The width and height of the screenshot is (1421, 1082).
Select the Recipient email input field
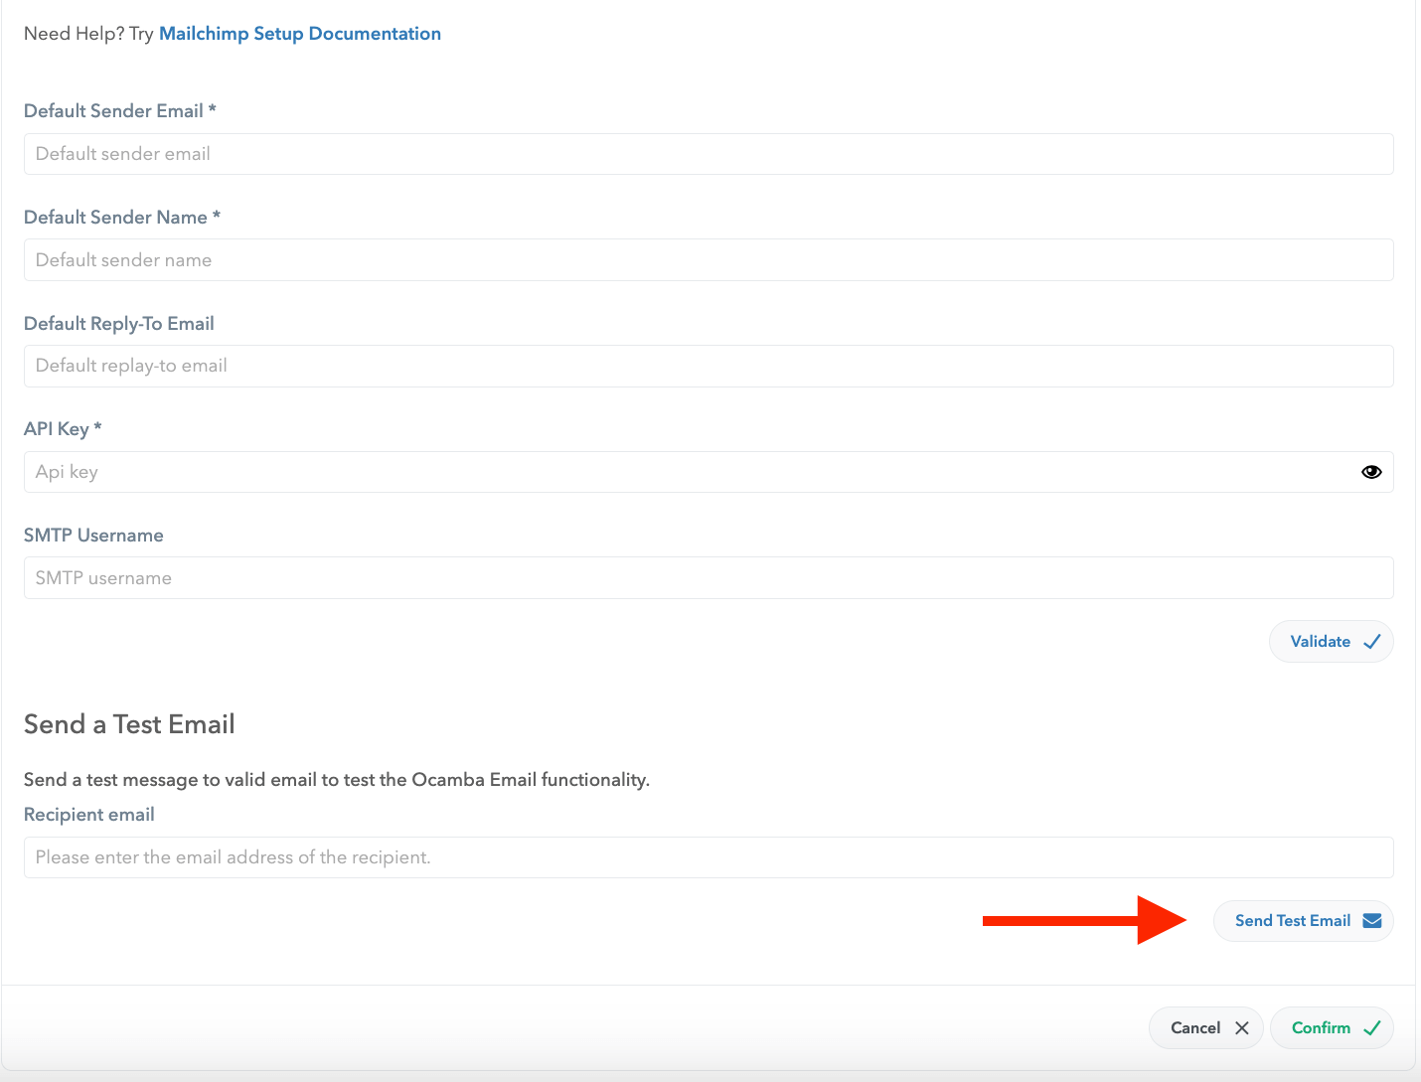[x=709, y=857]
